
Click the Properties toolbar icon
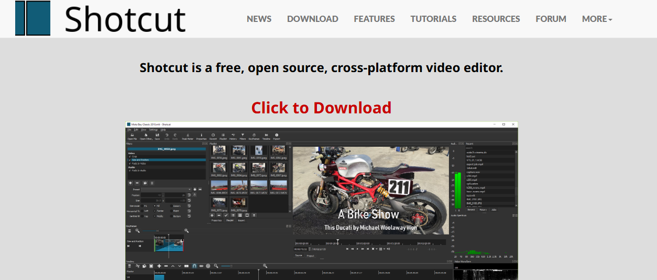(201, 136)
